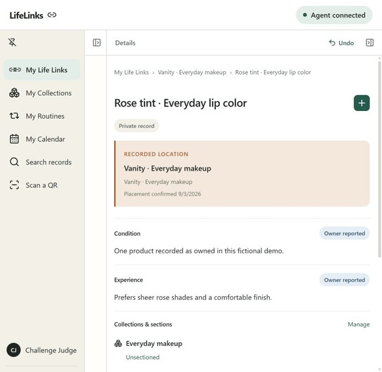The height and width of the screenshot is (372, 382).
Task: Click the LifeLinks chain link logo icon
Action: (x=52, y=15)
